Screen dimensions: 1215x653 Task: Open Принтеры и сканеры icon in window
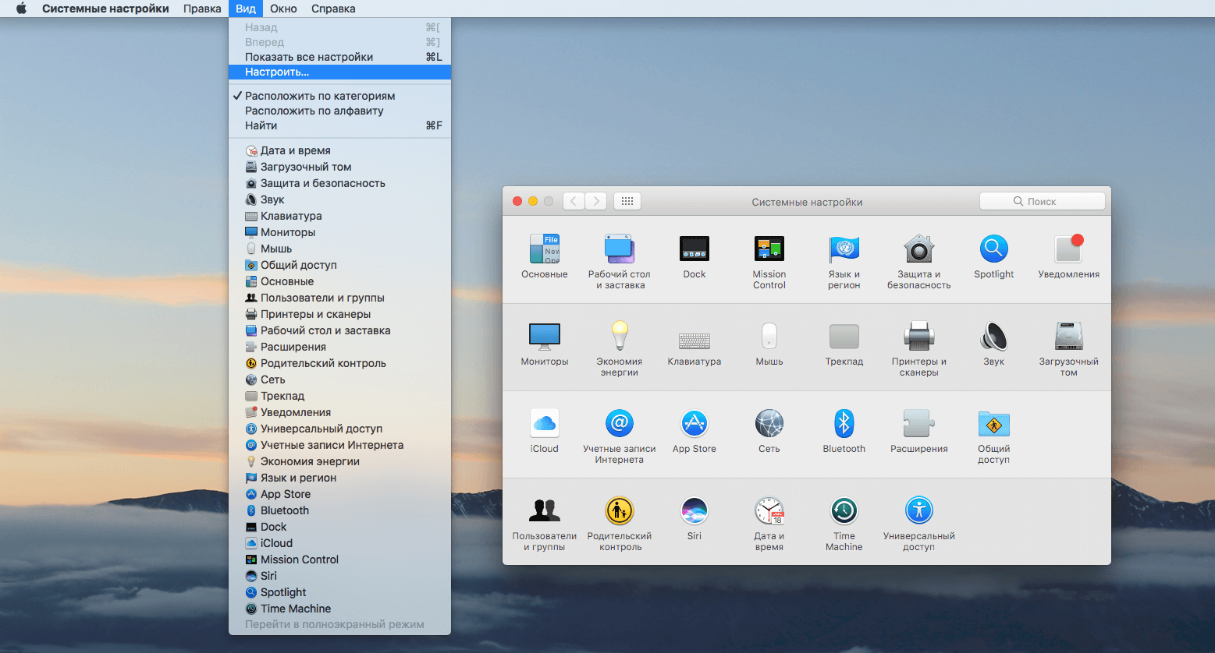919,337
